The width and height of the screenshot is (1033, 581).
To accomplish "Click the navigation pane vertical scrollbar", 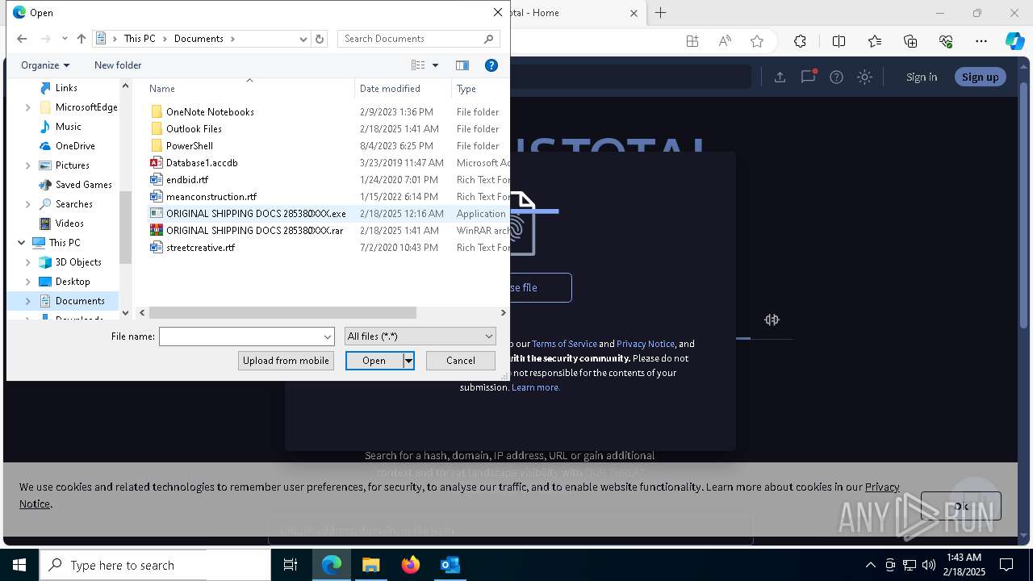I will pyautogui.click(x=125, y=228).
